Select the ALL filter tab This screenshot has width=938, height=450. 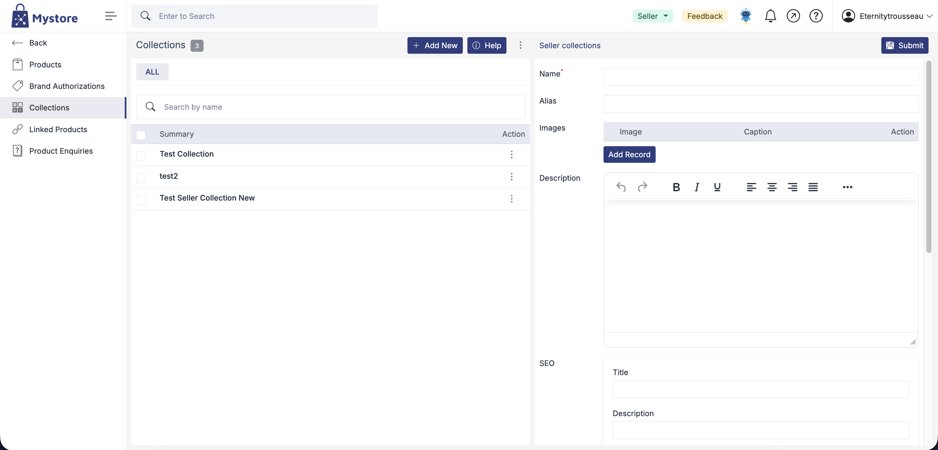click(x=152, y=72)
